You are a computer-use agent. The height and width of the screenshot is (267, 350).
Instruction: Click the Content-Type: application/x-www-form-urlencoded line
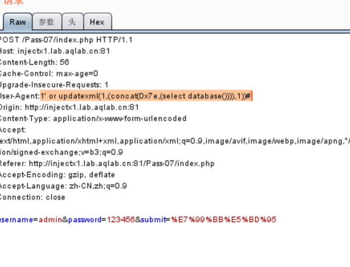93,119
